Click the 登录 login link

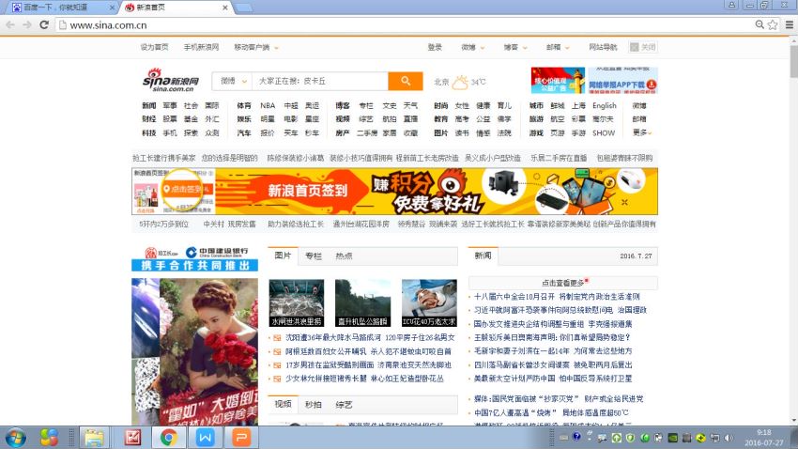click(x=435, y=47)
